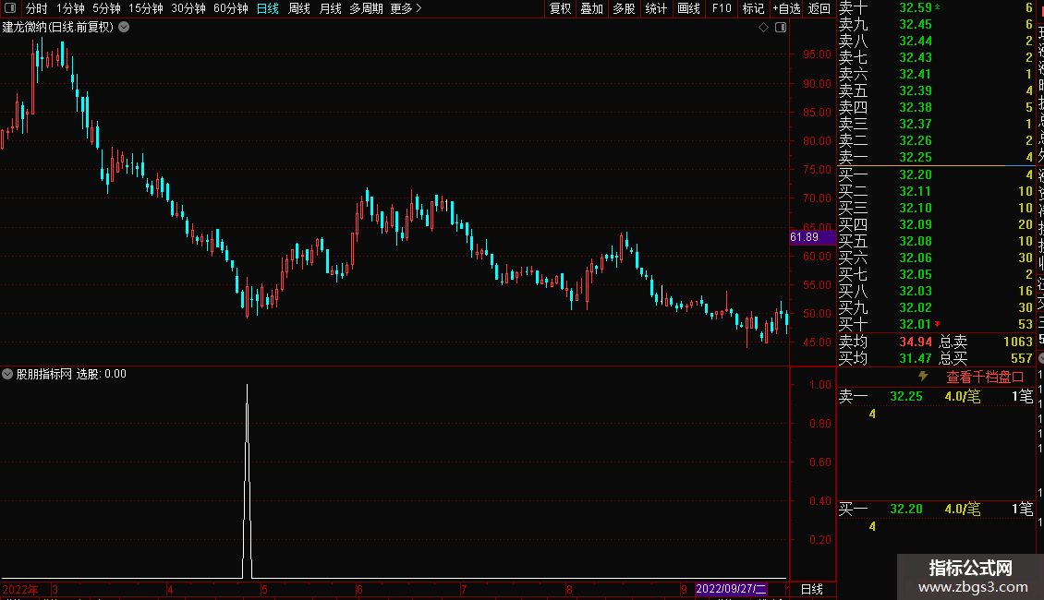Viewport: 1044px width, 600px height.
Task: Toggle right panel icon in chart header
Action: point(781,28)
